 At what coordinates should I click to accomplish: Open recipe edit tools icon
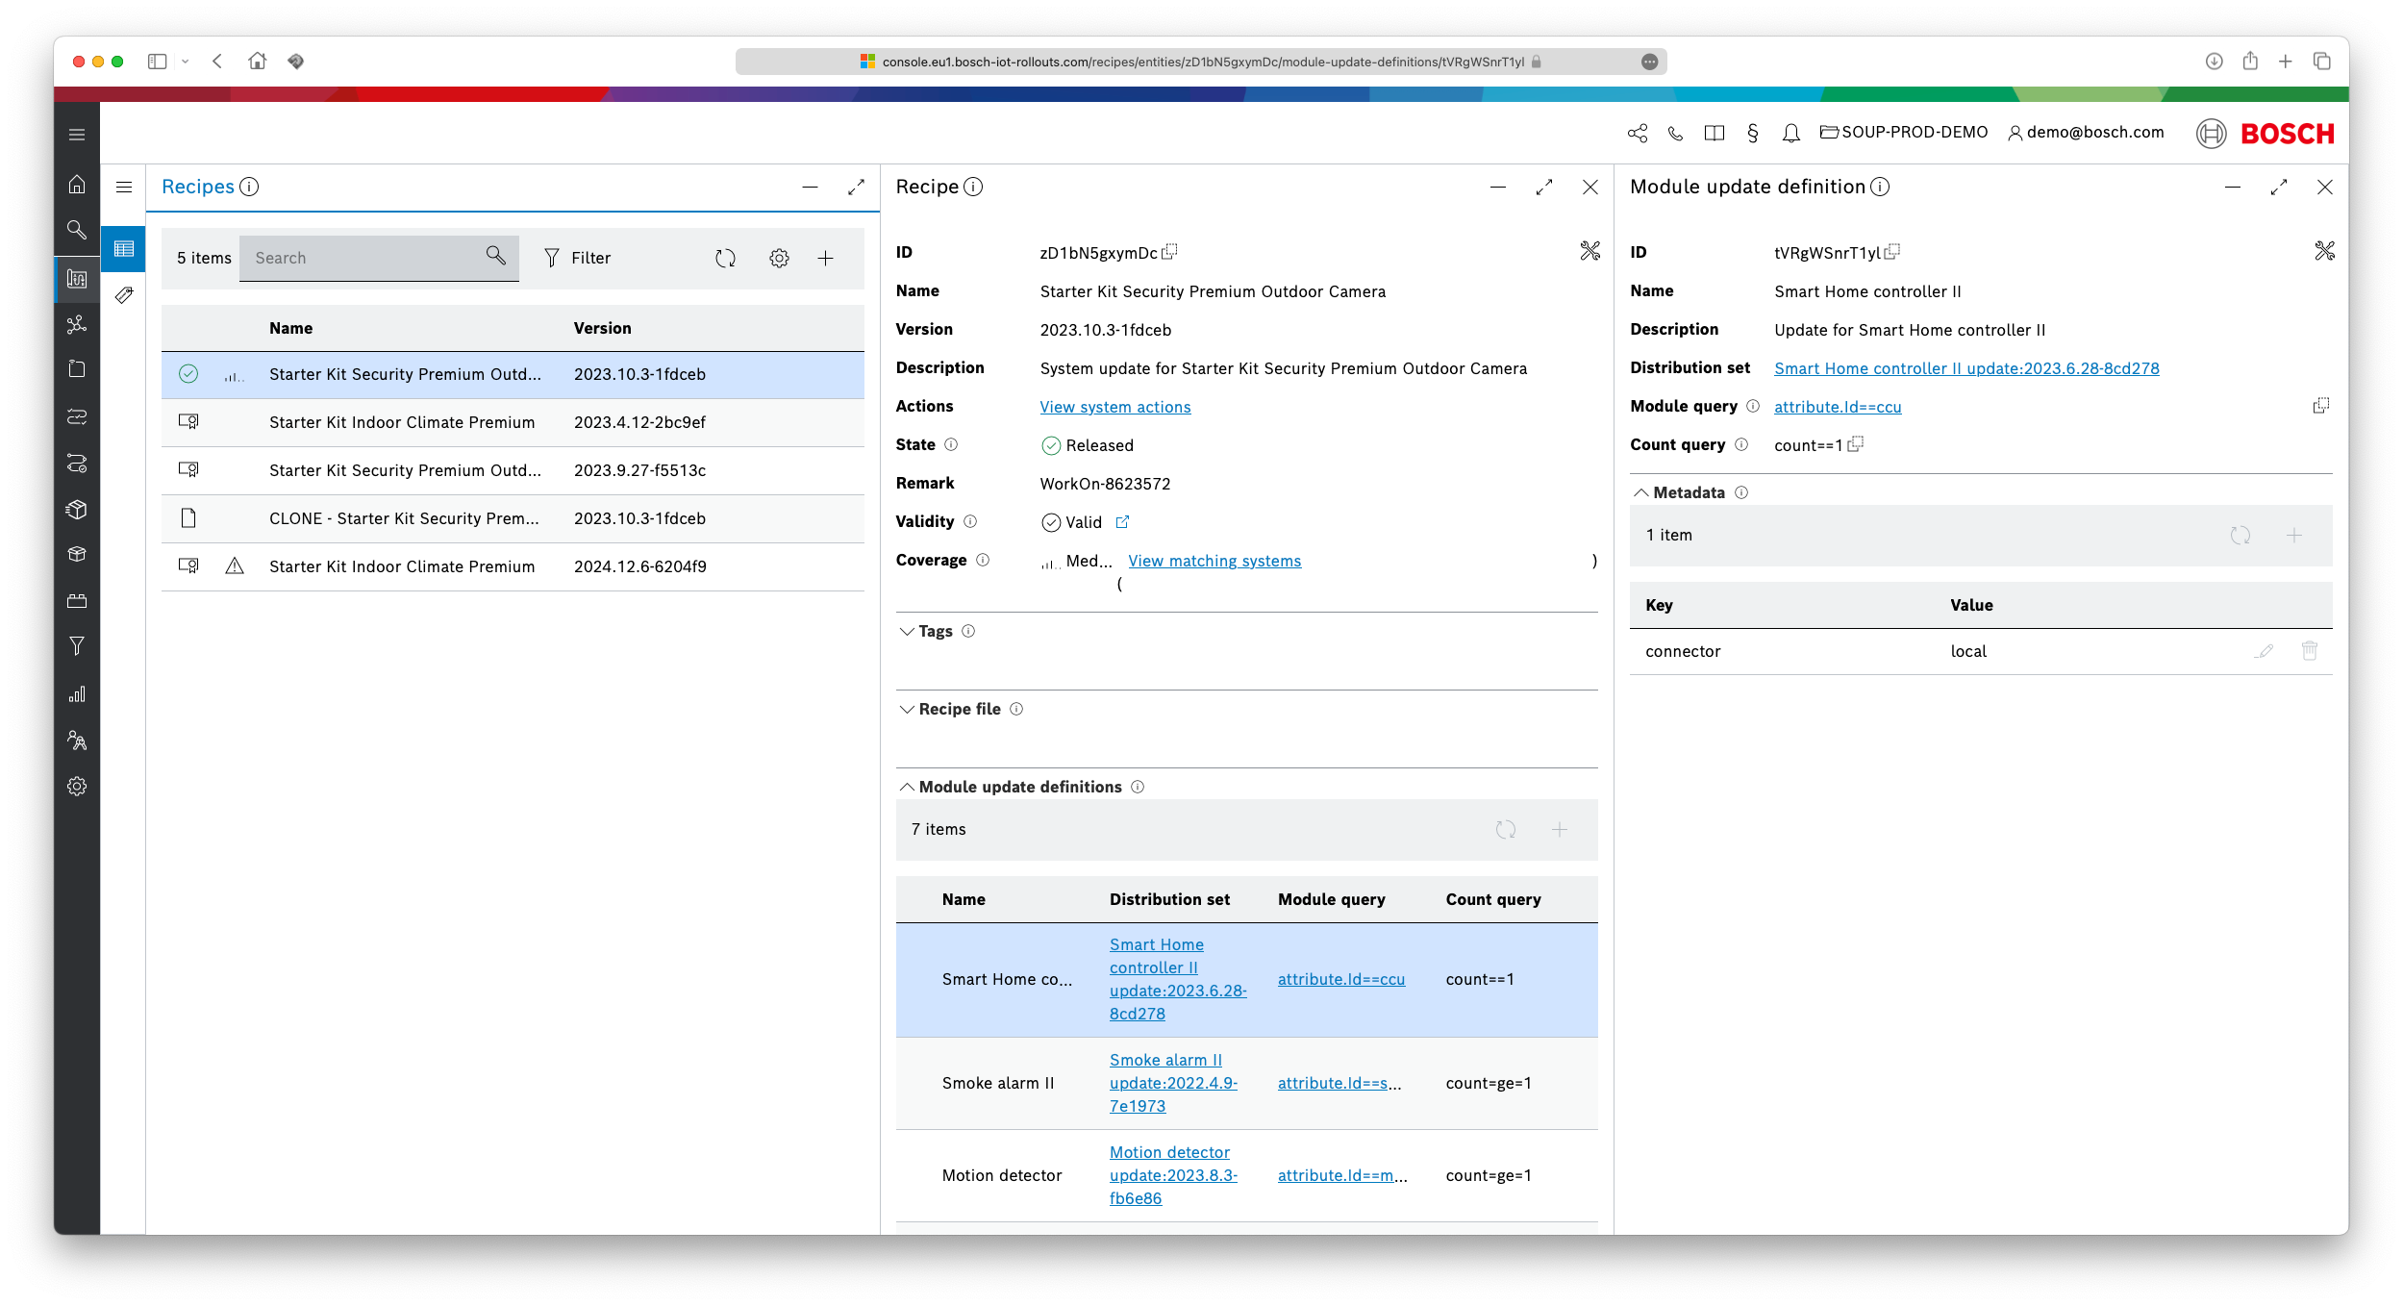pyautogui.click(x=1589, y=251)
